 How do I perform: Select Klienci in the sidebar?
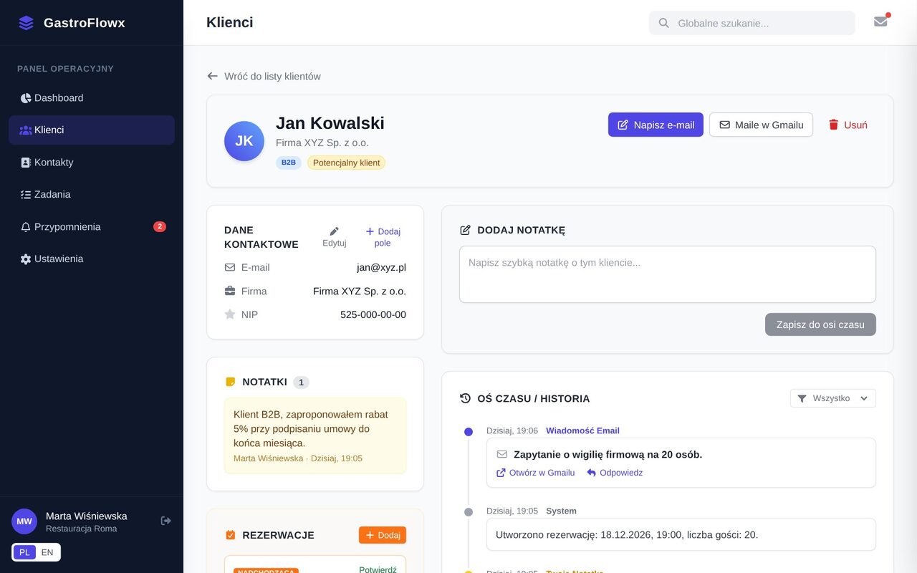(92, 130)
